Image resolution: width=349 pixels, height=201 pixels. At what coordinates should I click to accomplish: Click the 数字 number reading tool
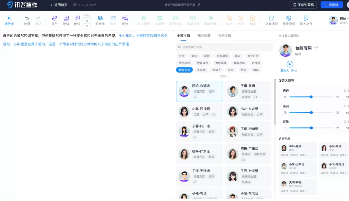113,20
